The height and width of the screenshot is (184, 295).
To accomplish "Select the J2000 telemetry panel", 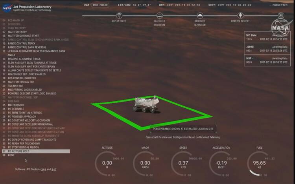I will pyautogui.click(x=267, y=49).
